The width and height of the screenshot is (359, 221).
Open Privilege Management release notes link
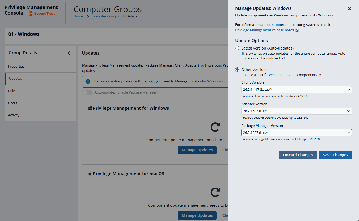pos(264,30)
